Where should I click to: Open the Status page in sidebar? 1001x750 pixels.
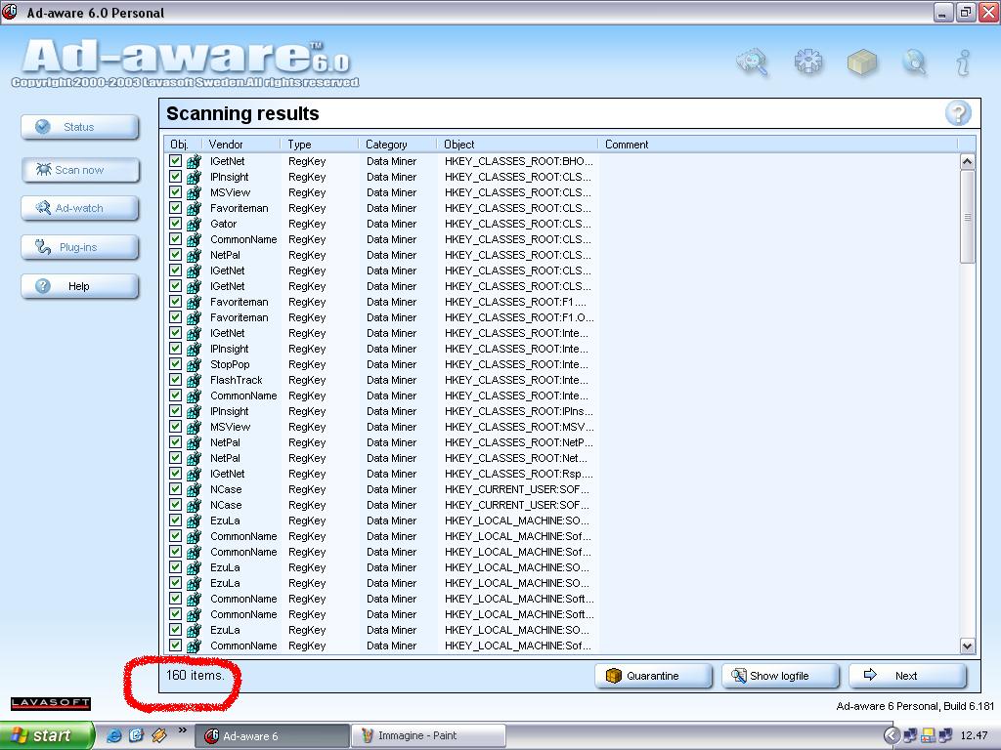pyautogui.click(x=80, y=127)
